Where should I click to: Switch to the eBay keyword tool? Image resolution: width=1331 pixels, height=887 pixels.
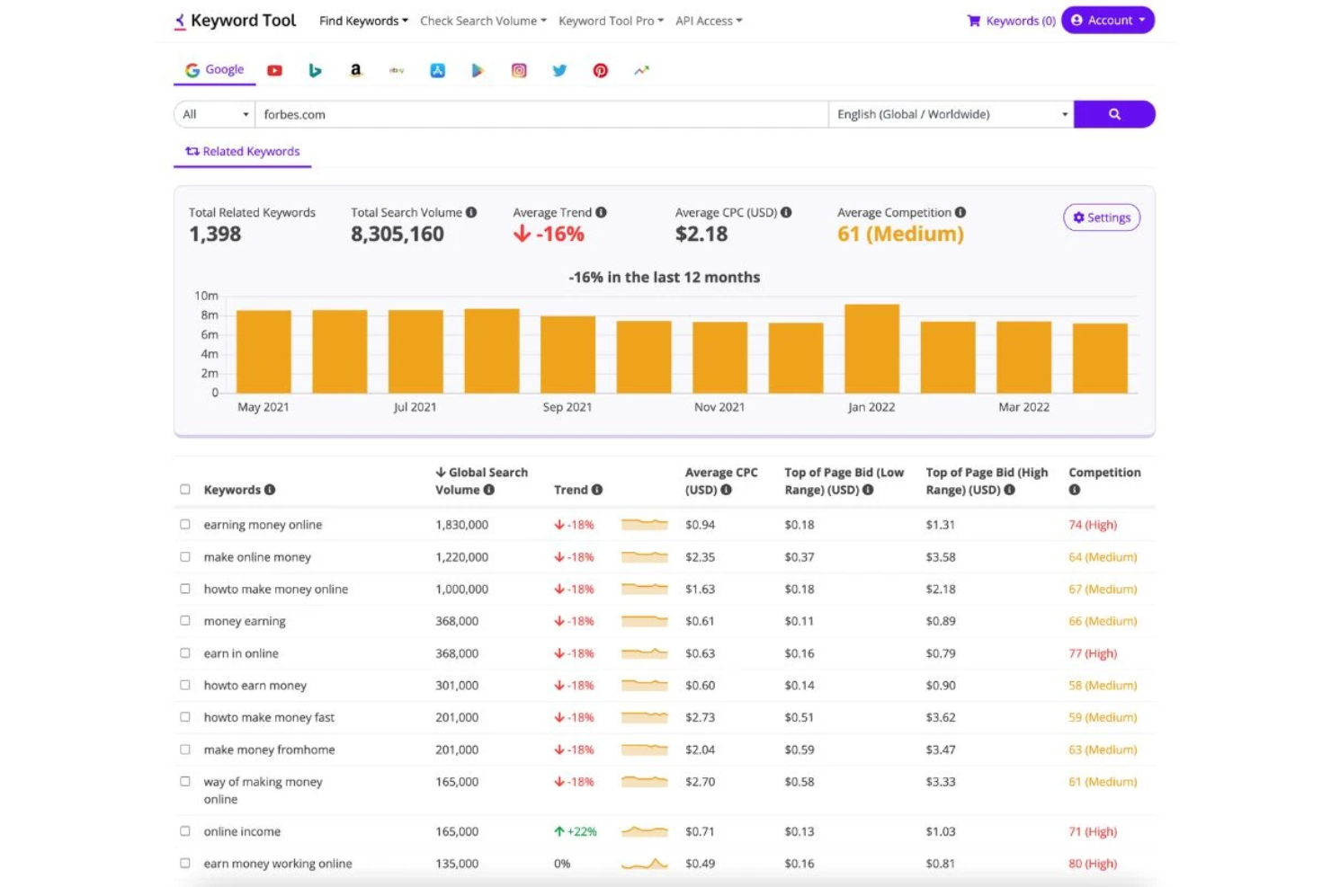click(x=396, y=70)
